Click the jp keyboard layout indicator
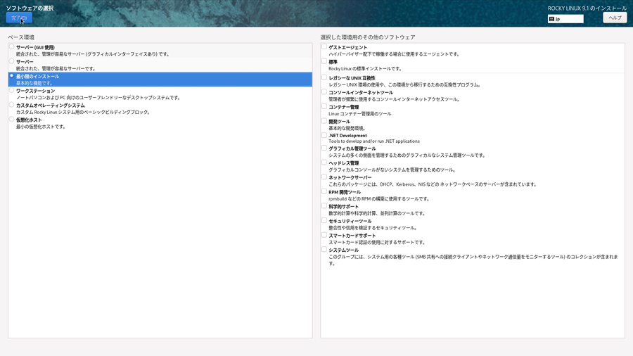The width and height of the screenshot is (633, 356). [565, 19]
